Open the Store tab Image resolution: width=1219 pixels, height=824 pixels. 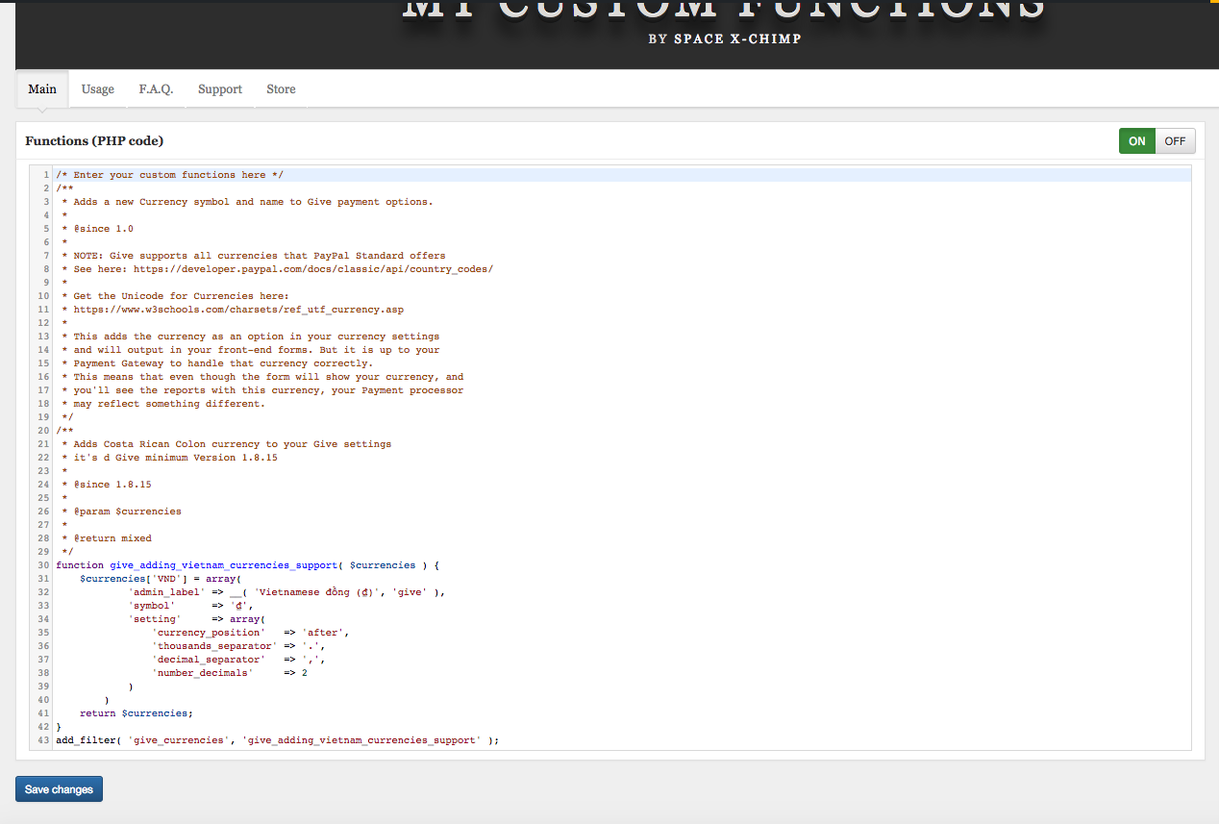point(281,88)
